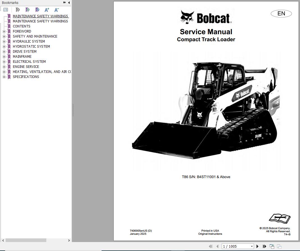Screen dimensions: 300x251
Task: Click the set bookmark destination icon
Action: pos(38,10)
